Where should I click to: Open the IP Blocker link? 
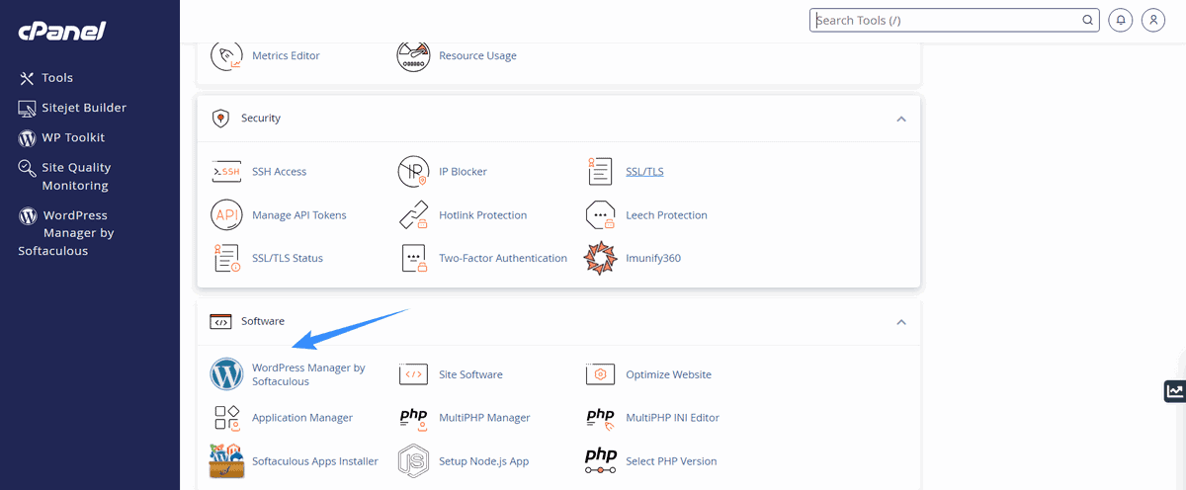(x=463, y=172)
